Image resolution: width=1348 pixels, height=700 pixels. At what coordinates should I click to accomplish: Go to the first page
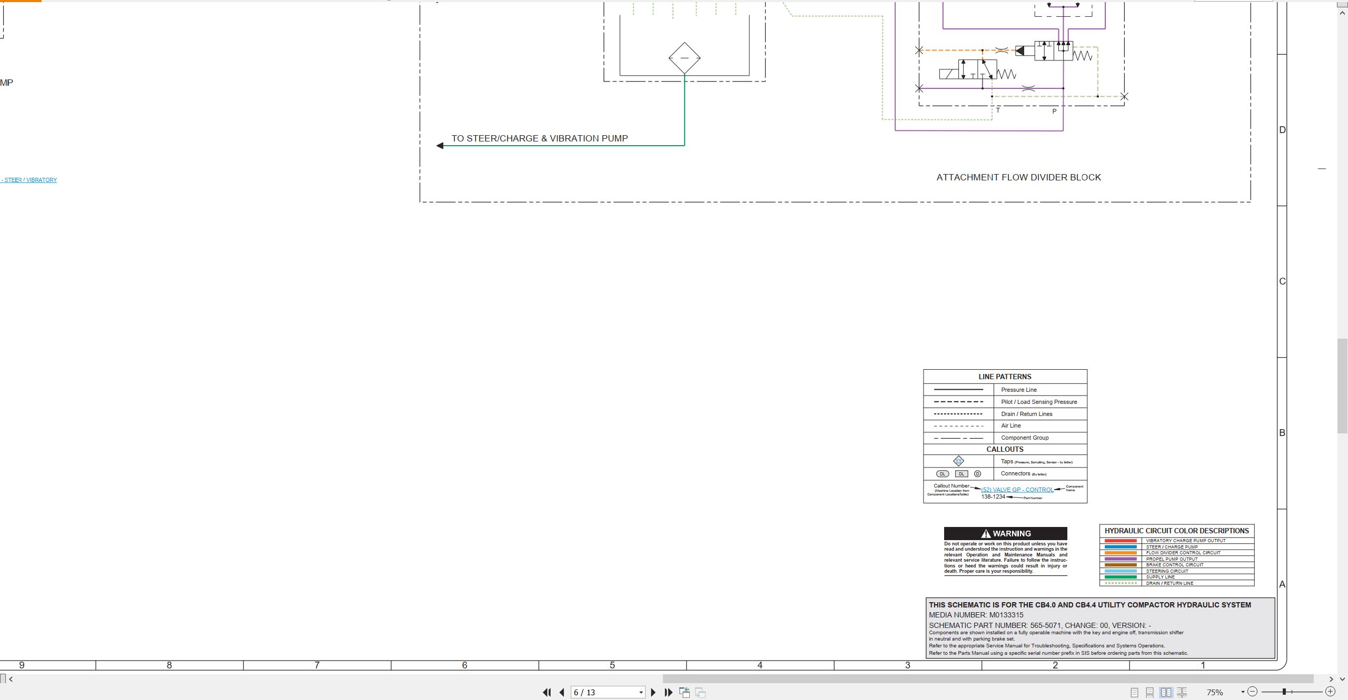tap(547, 693)
